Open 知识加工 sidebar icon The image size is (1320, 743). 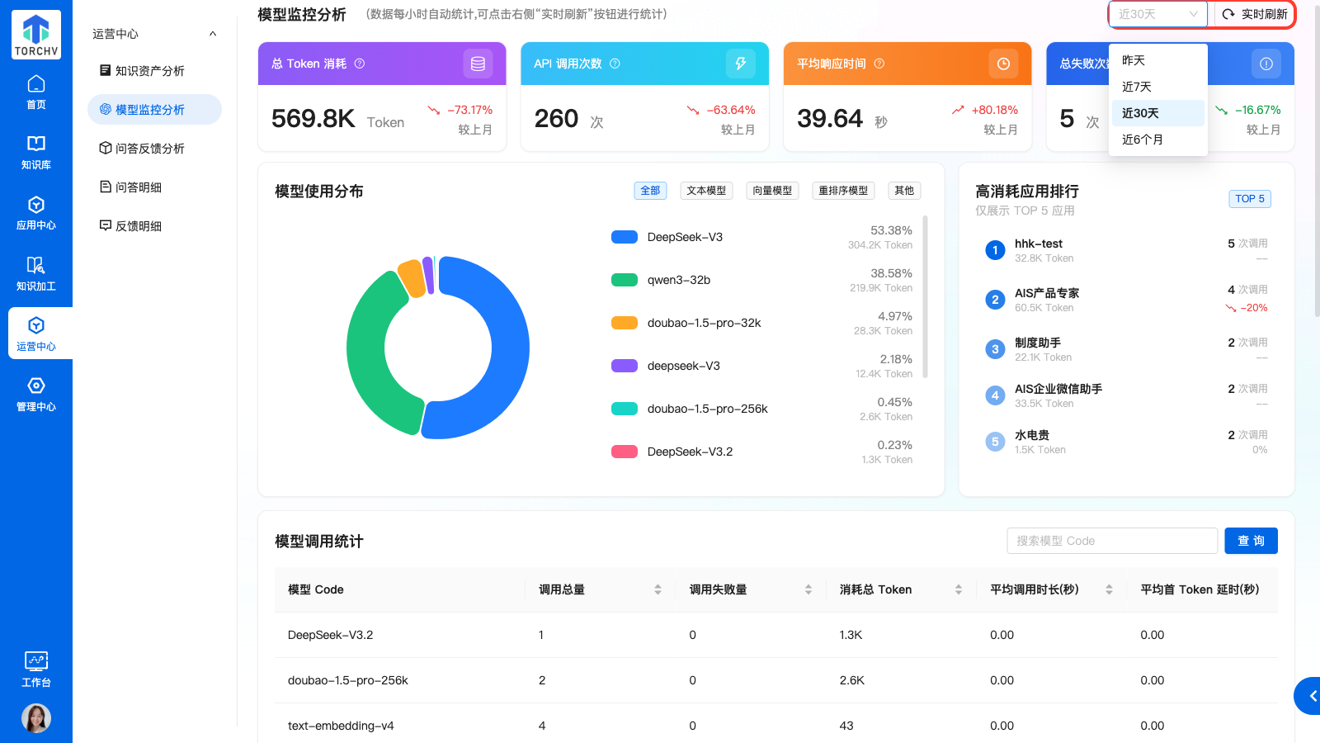click(x=36, y=273)
